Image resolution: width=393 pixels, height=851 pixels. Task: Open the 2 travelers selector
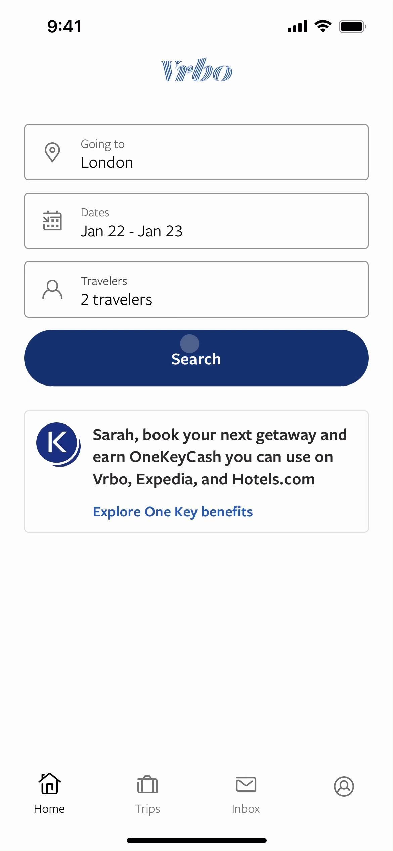point(196,289)
